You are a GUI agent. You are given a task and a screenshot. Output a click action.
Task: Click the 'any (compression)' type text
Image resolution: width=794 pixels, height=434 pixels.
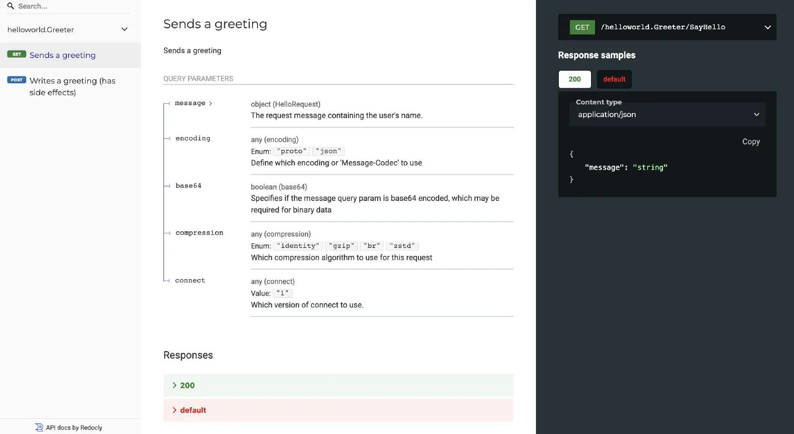click(x=281, y=234)
